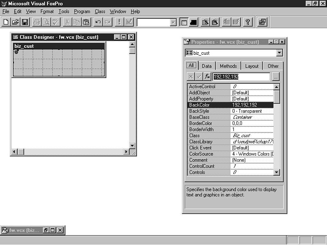Switch to the Layout tab
This screenshot has width=327, height=245.
click(252, 66)
